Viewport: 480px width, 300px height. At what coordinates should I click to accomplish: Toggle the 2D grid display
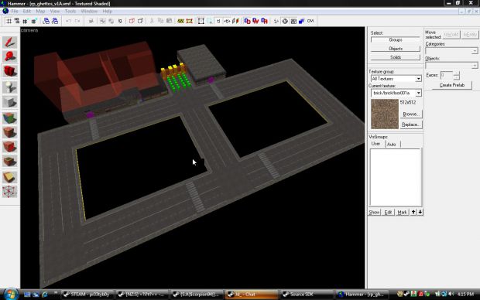9,21
